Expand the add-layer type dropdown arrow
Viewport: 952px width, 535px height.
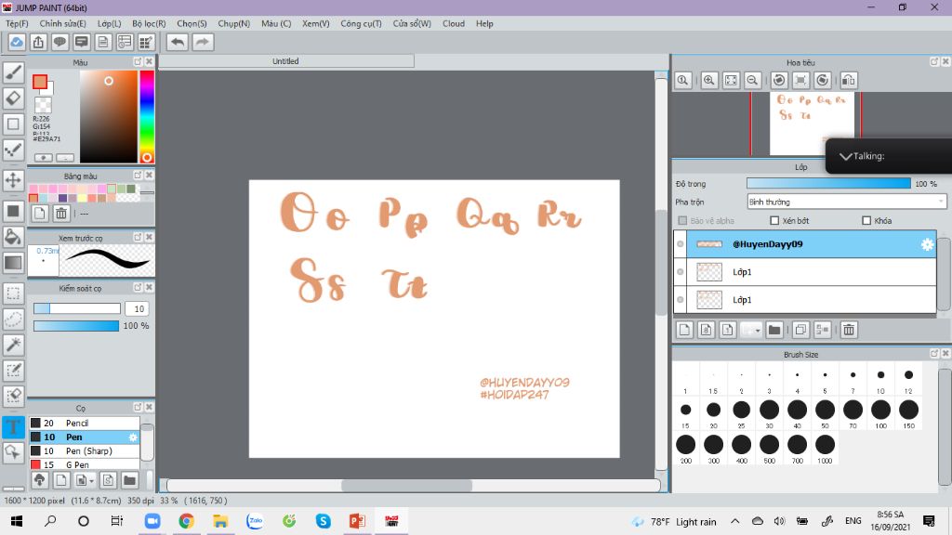click(x=758, y=330)
